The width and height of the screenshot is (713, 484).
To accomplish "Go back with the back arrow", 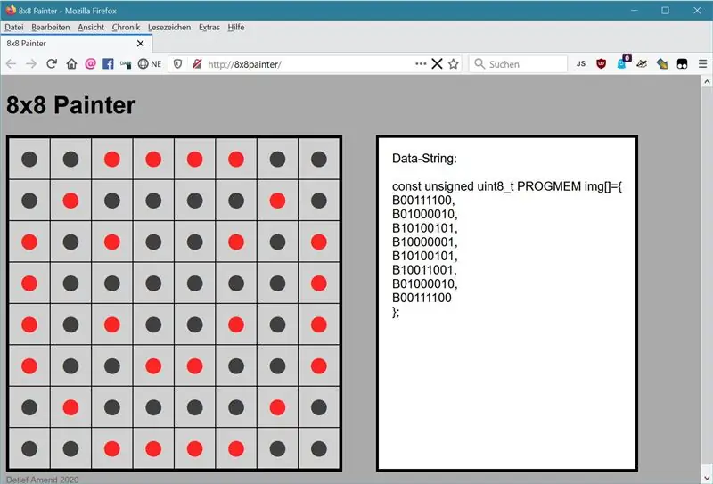I will pyautogui.click(x=11, y=63).
